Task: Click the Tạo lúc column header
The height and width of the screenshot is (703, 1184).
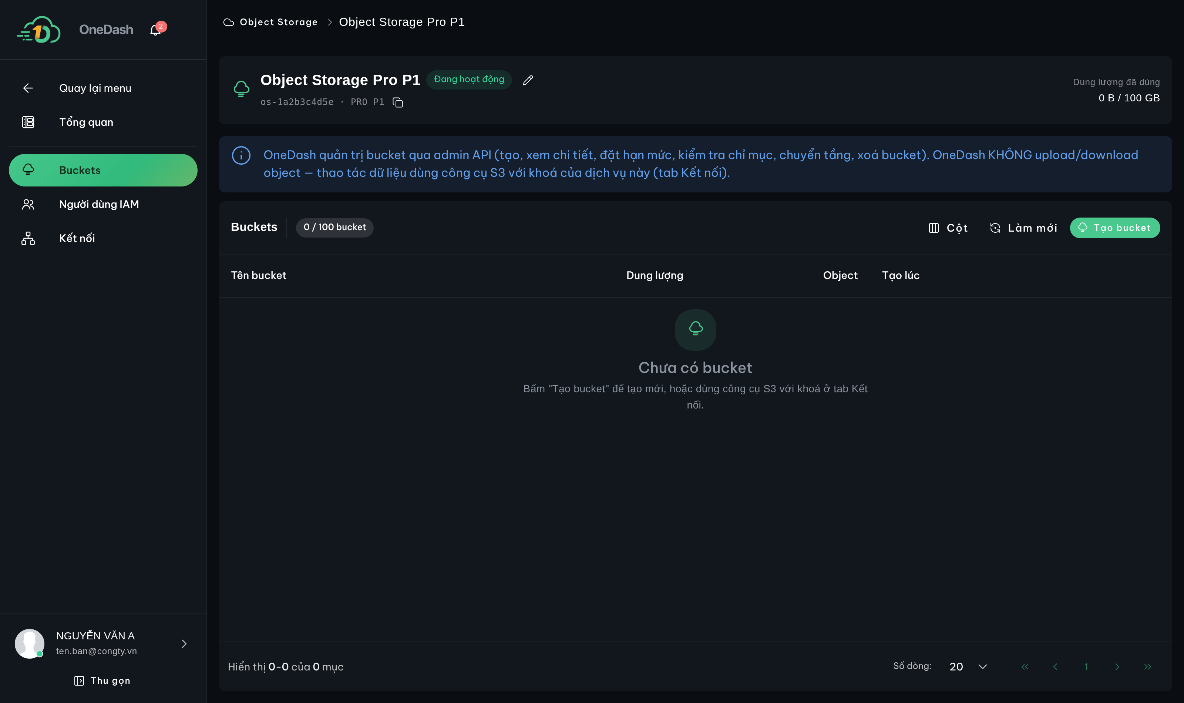Action: coord(900,276)
